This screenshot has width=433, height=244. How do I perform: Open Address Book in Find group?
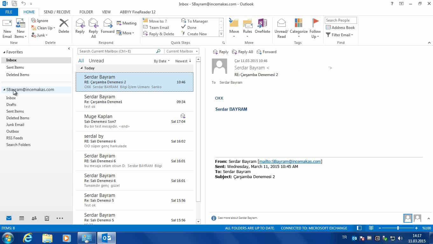340,27
